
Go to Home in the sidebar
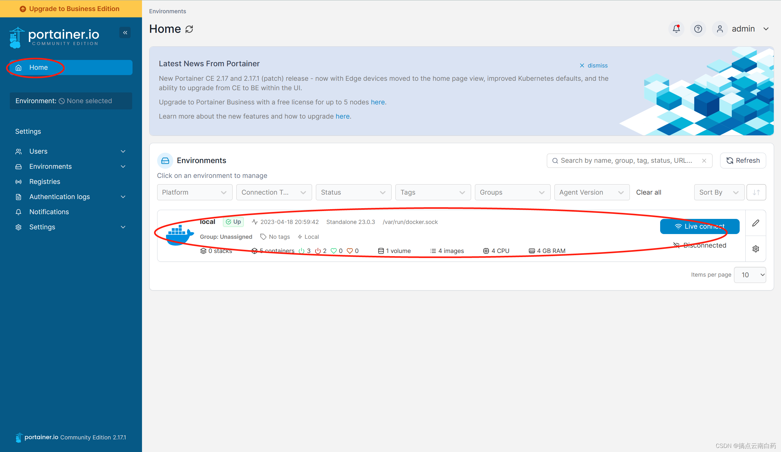[71, 68]
